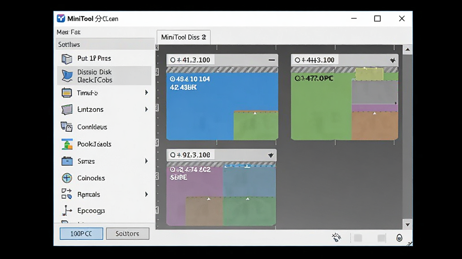Open the Mau Fat menu
This screenshot has width=462, height=259.
click(69, 32)
